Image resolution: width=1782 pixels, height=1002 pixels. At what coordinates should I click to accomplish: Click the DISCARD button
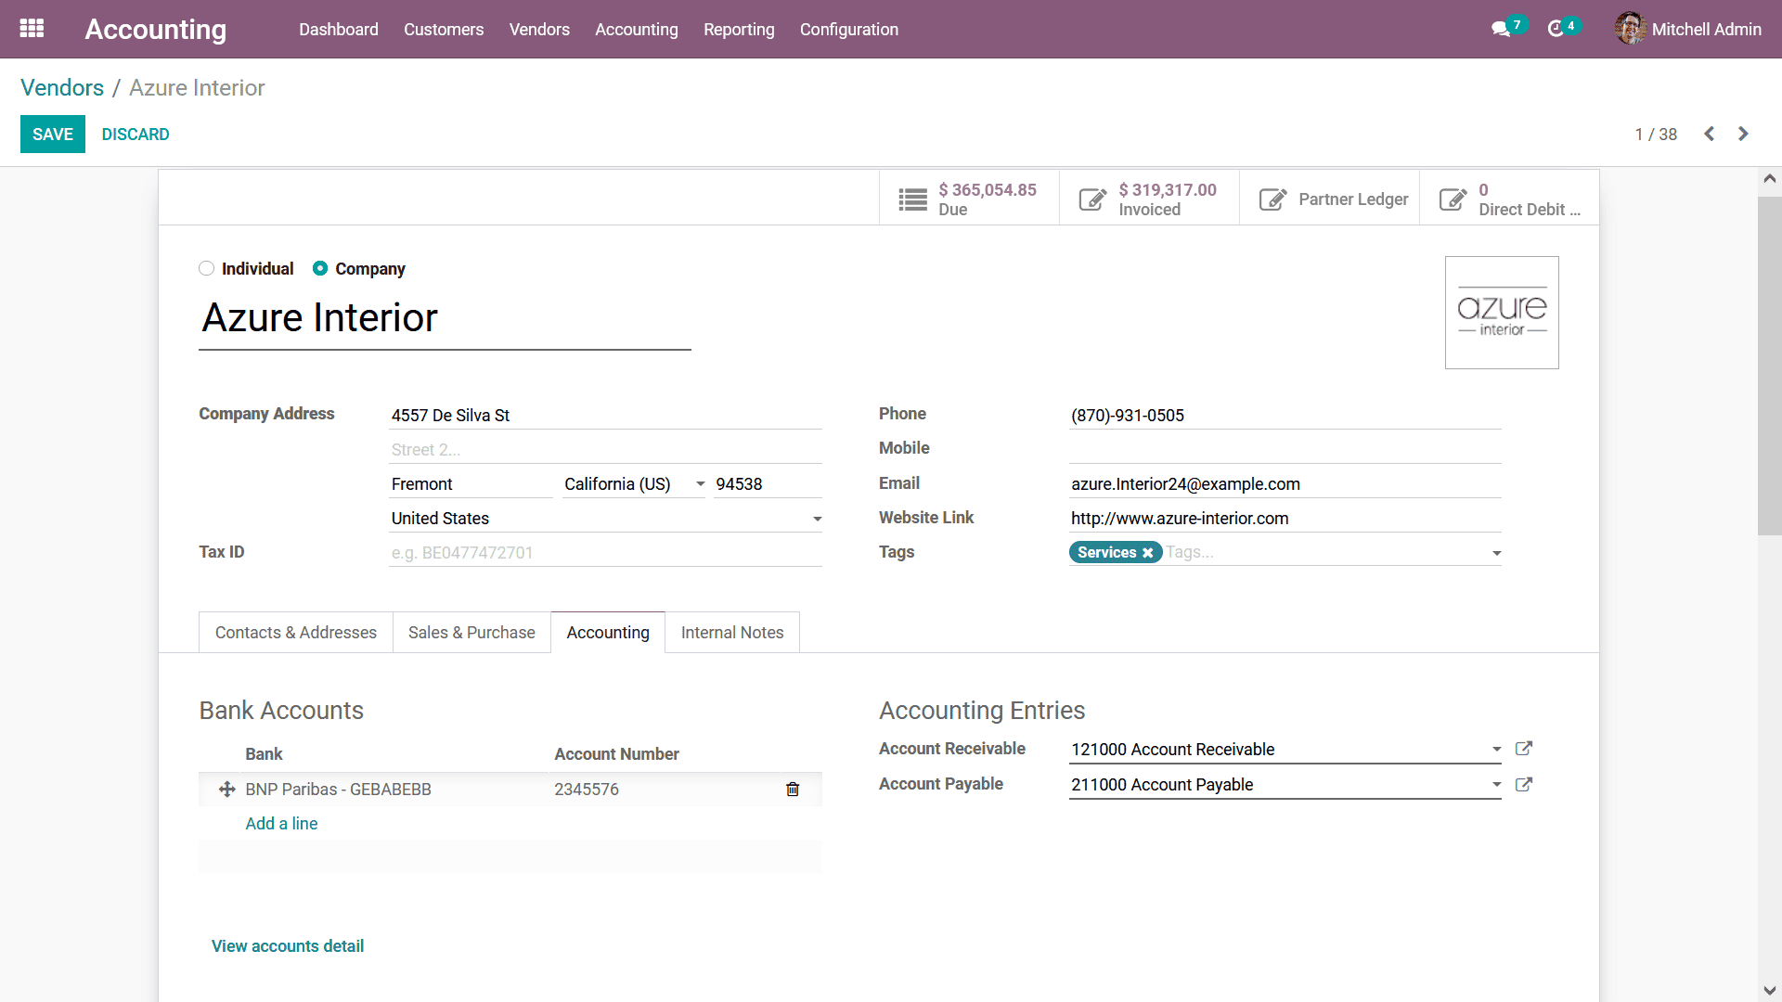(x=136, y=135)
